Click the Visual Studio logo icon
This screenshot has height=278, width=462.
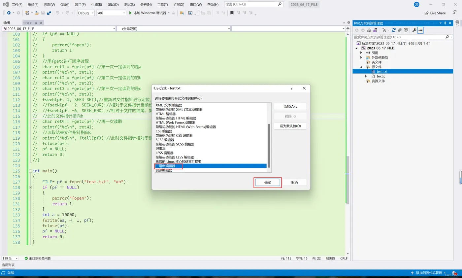(6, 4)
